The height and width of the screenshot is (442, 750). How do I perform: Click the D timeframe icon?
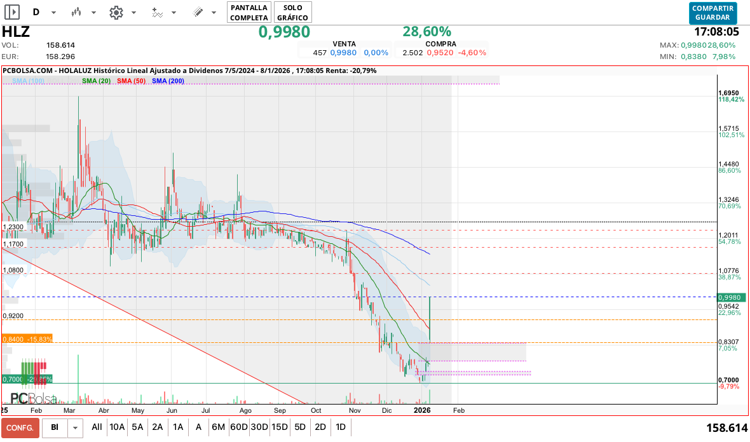click(x=36, y=12)
